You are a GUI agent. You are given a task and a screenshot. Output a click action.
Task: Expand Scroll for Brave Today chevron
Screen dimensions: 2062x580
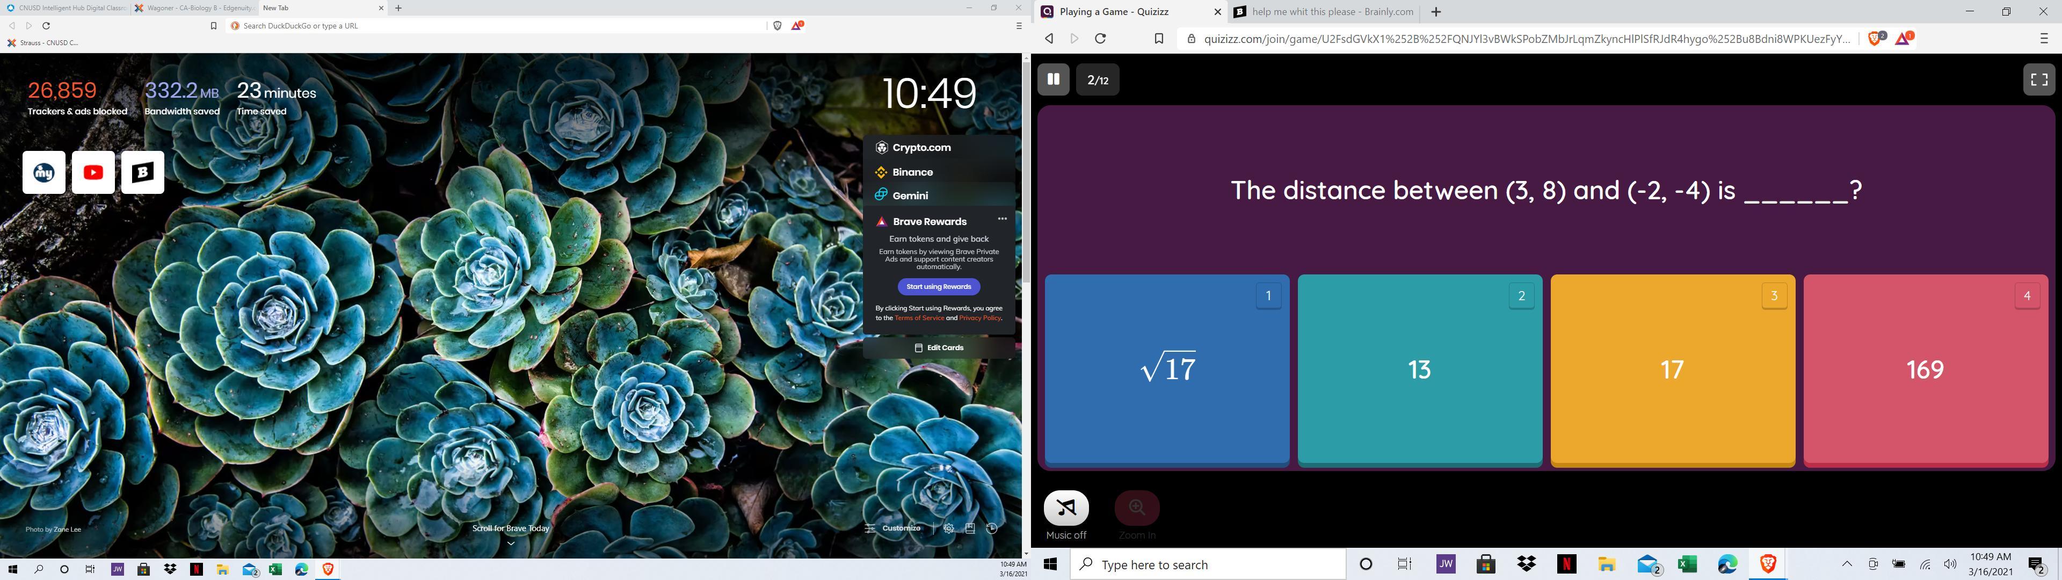[x=511, y=543]
